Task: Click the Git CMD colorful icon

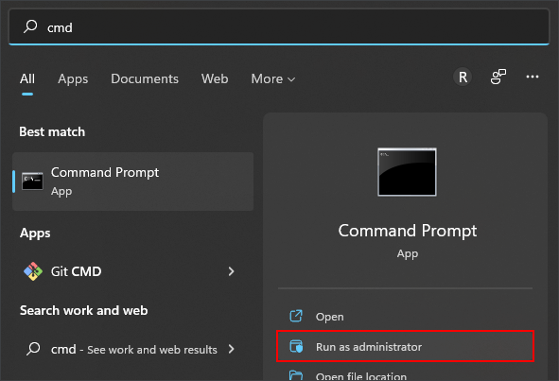Action: coord(33,271)
